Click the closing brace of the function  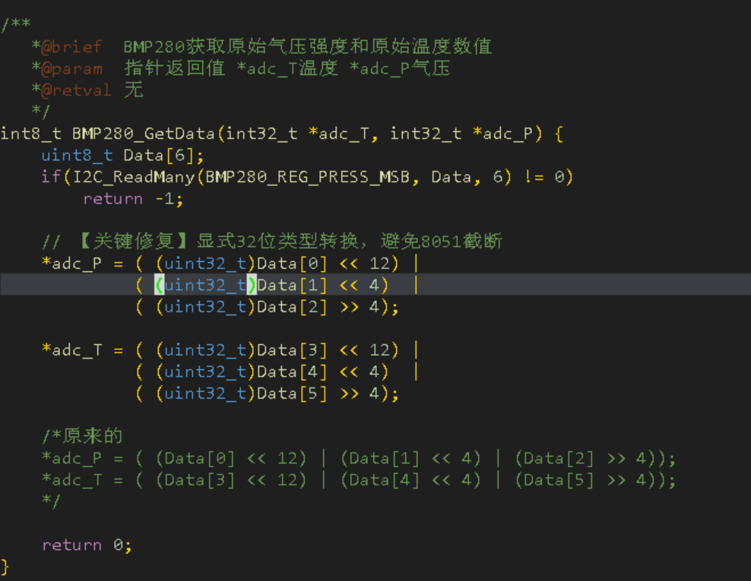[4, 567]
